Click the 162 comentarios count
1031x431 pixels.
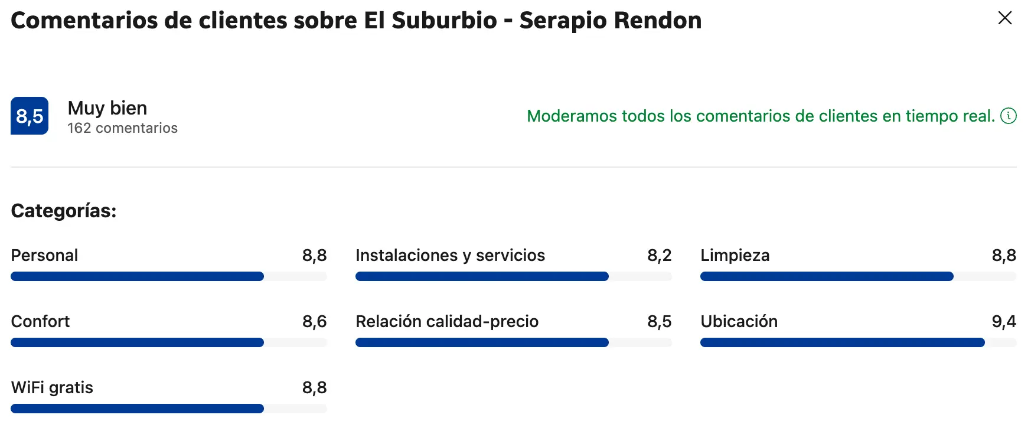(x=122, y=128)
